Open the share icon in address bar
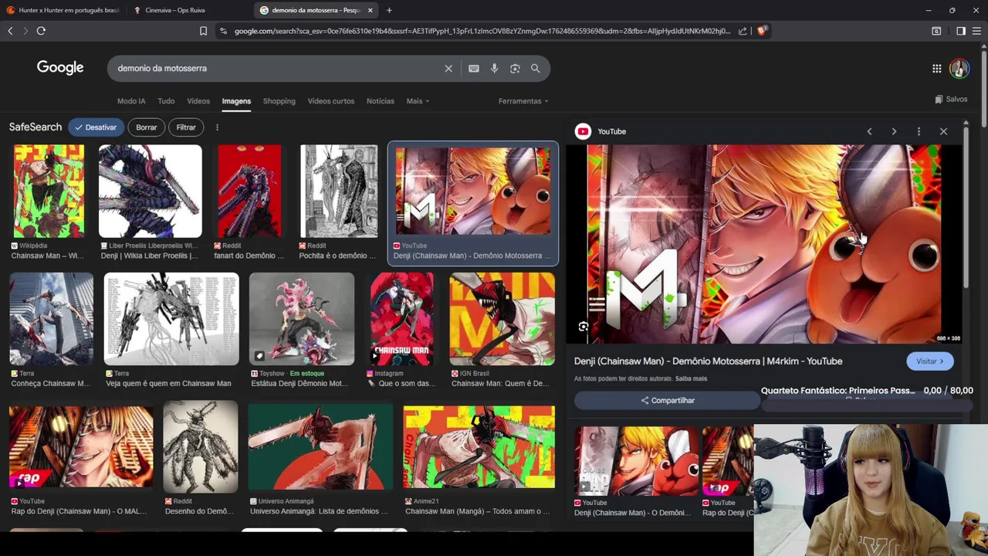 coord(743,31)
